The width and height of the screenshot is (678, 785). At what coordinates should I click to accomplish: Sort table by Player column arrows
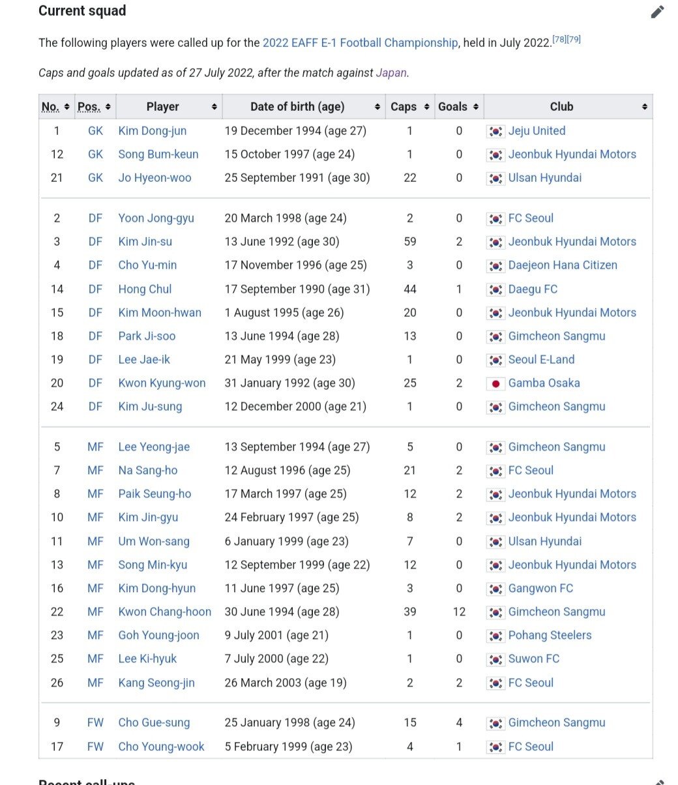[214, 107]
